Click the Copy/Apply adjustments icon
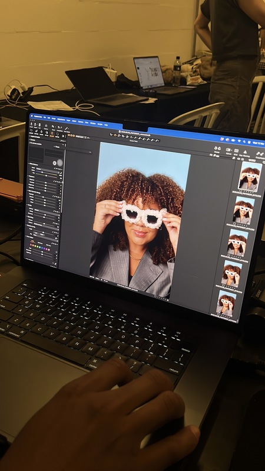This screenshot has height=471, width=265. coord(260,154)
